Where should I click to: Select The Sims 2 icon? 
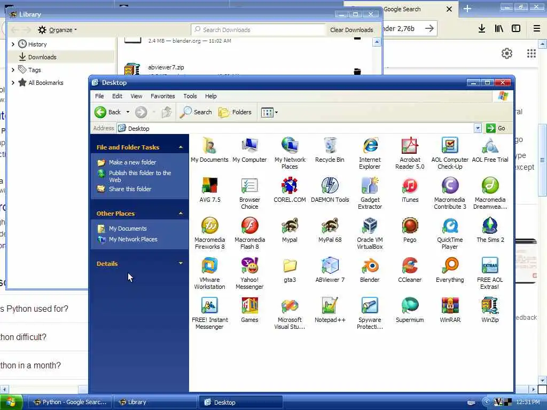point(490,230)
